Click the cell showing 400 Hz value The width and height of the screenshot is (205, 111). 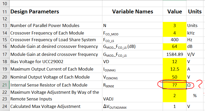(x=174, y=40)
